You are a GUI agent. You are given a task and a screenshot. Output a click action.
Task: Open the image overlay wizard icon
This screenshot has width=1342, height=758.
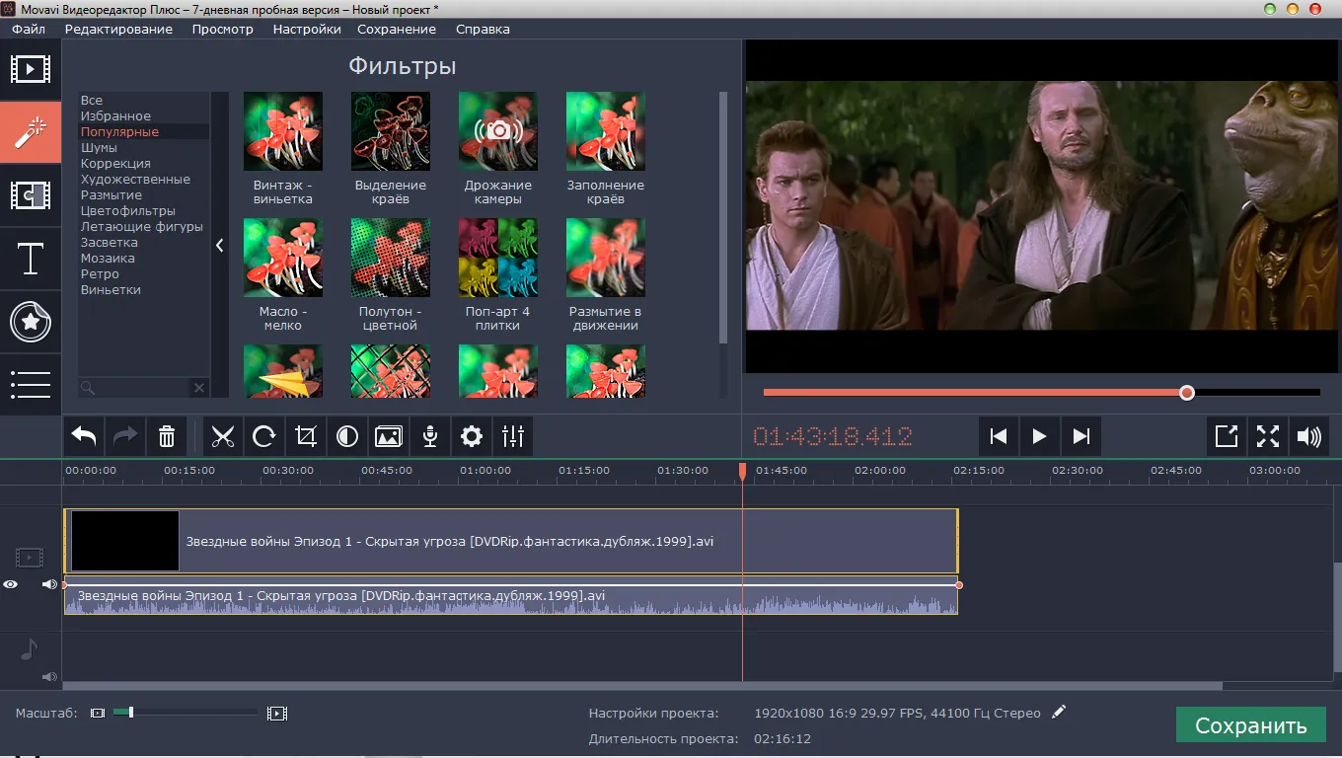[389, 436]
